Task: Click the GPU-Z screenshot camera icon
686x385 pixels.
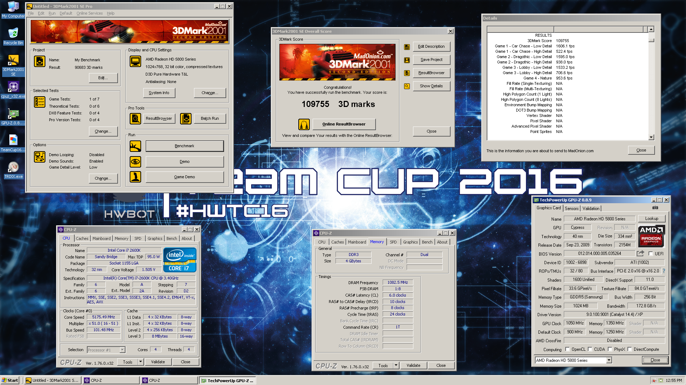Action: click(x=655, y=208)
